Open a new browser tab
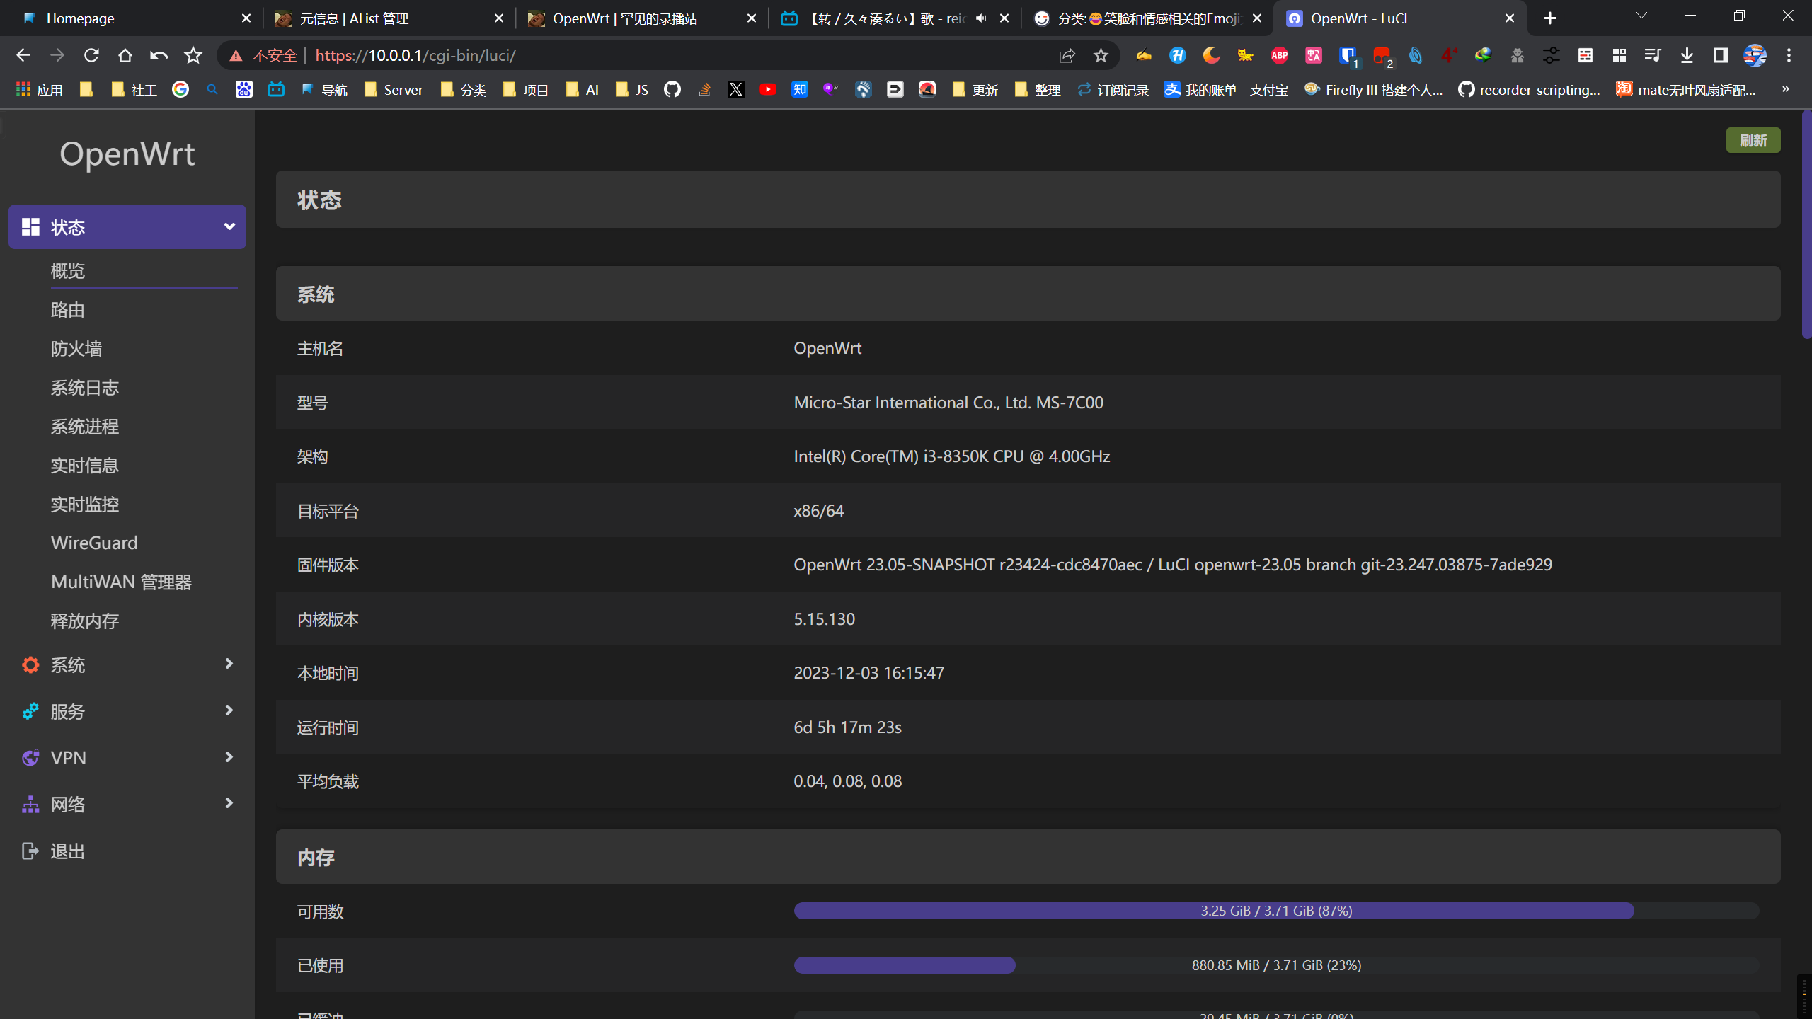 pyautogui.click(x=1550, y=18)
